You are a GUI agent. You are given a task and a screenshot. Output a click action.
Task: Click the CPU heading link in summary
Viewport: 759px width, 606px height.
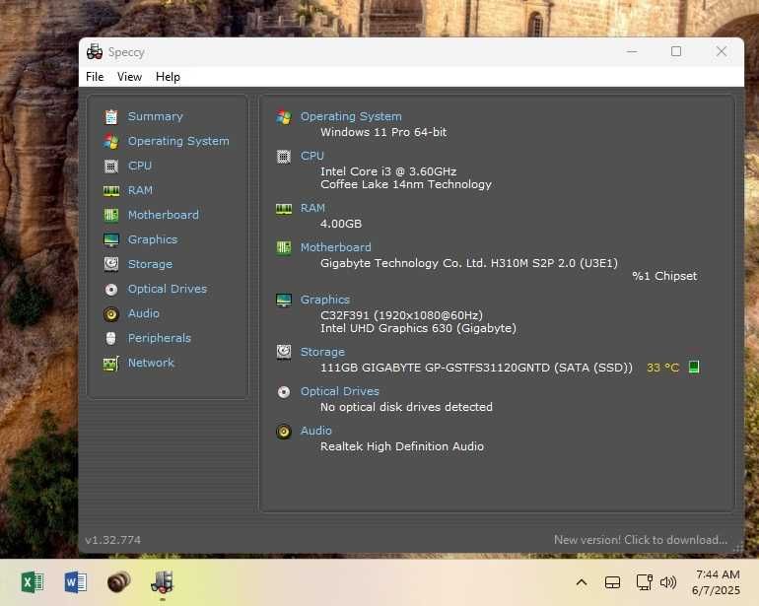coord(312,156)
